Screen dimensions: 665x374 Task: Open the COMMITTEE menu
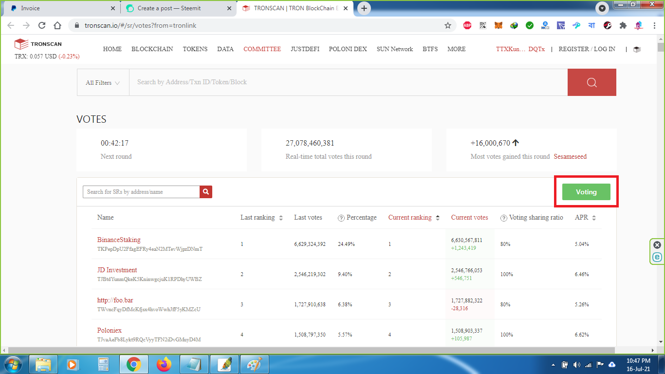tap(262, 49)
